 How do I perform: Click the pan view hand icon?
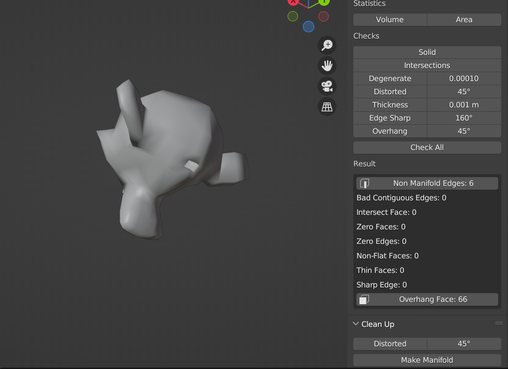point(327,66)
